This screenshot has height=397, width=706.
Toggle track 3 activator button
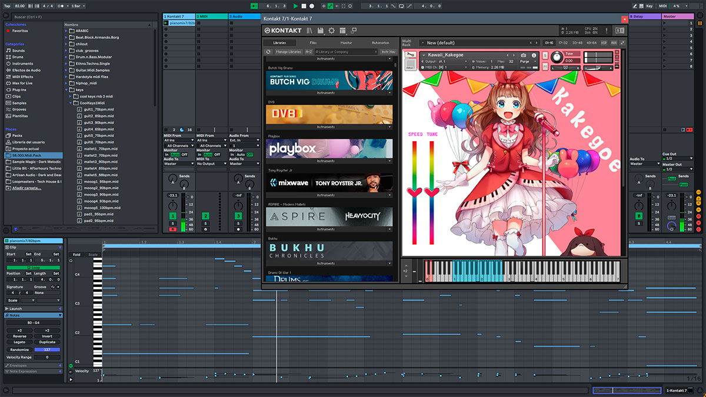pyautogui.click(x=239, y=216)
